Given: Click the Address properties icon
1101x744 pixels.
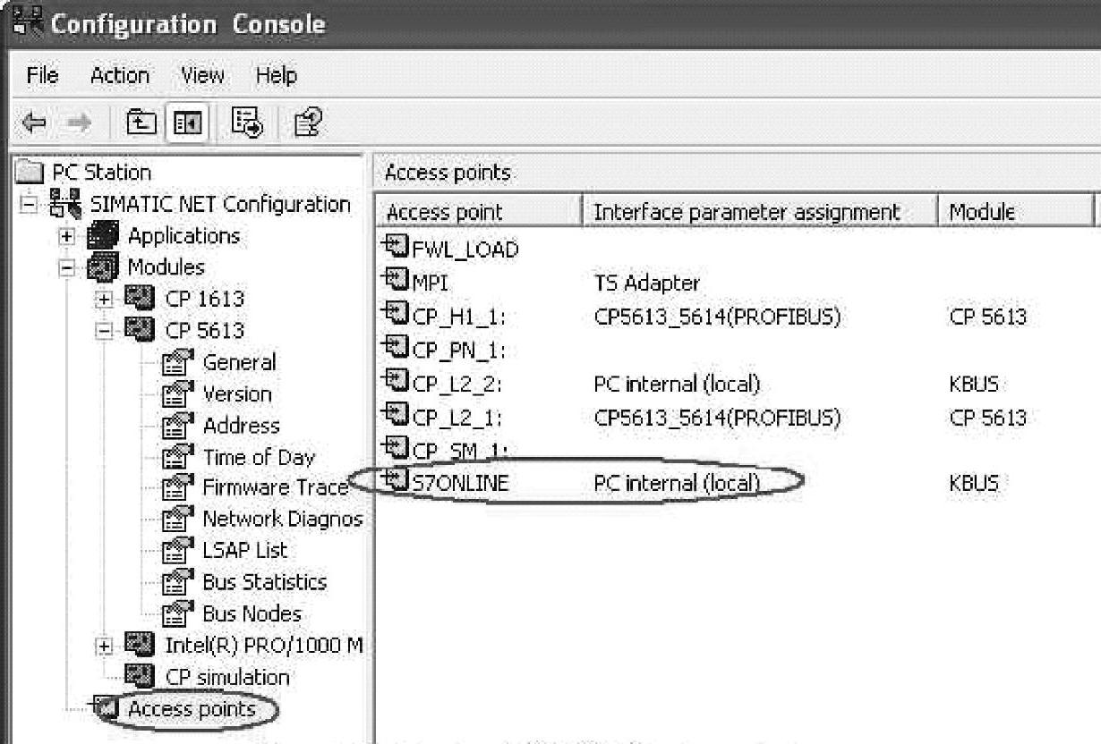Looking at the screenshot, I should [178, 426].
